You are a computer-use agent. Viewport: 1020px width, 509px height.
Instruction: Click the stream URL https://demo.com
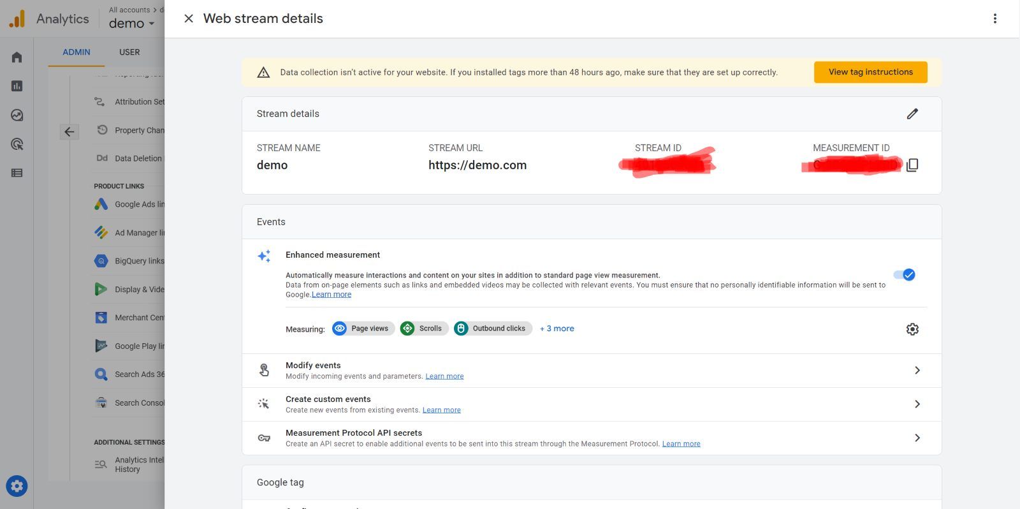477,165
